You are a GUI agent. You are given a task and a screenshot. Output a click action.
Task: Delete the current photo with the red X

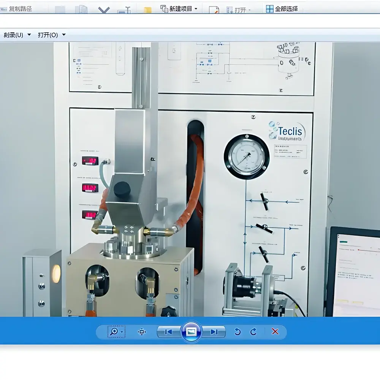(x=274, y=331)
